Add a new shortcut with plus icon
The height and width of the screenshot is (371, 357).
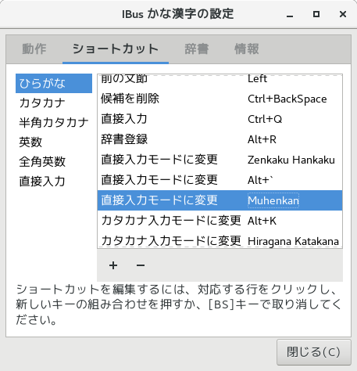coord(113,265)
